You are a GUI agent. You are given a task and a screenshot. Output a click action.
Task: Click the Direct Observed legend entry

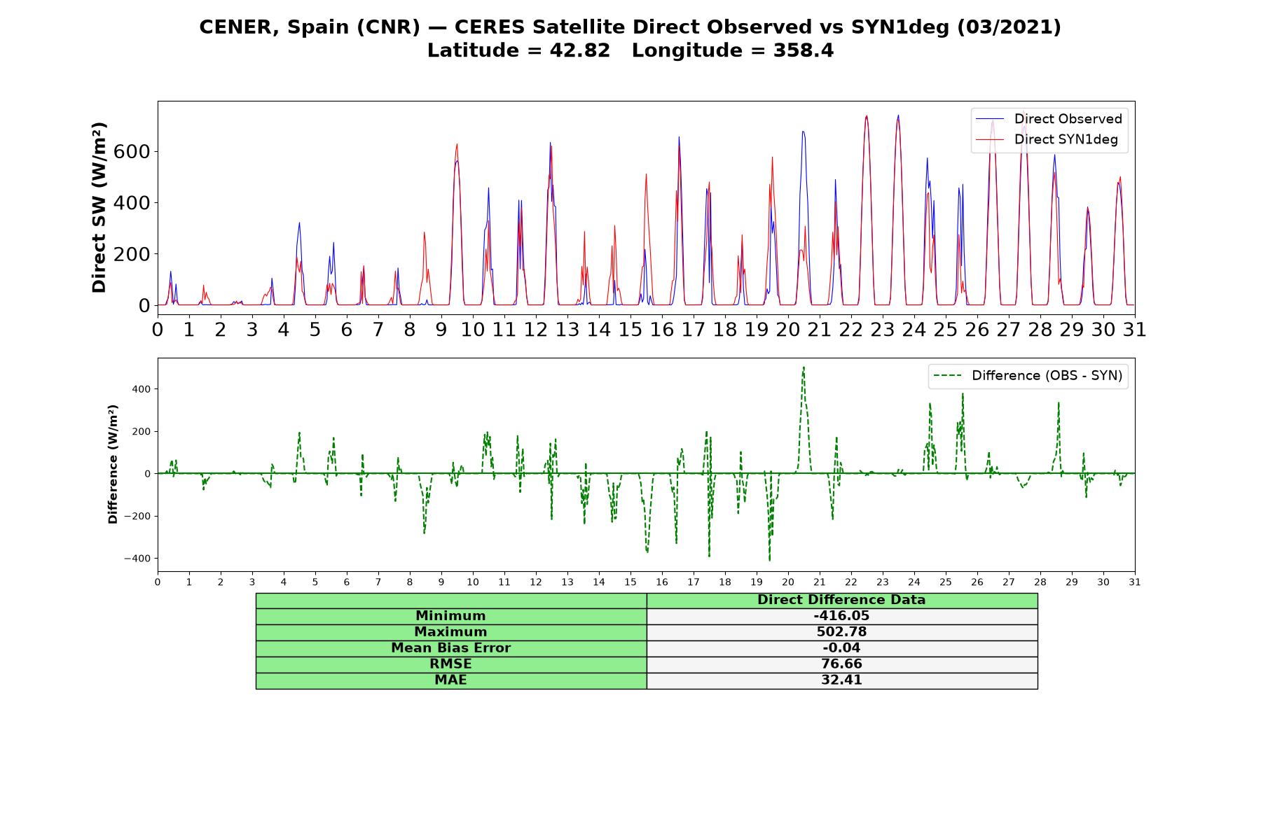(1049, 119)
